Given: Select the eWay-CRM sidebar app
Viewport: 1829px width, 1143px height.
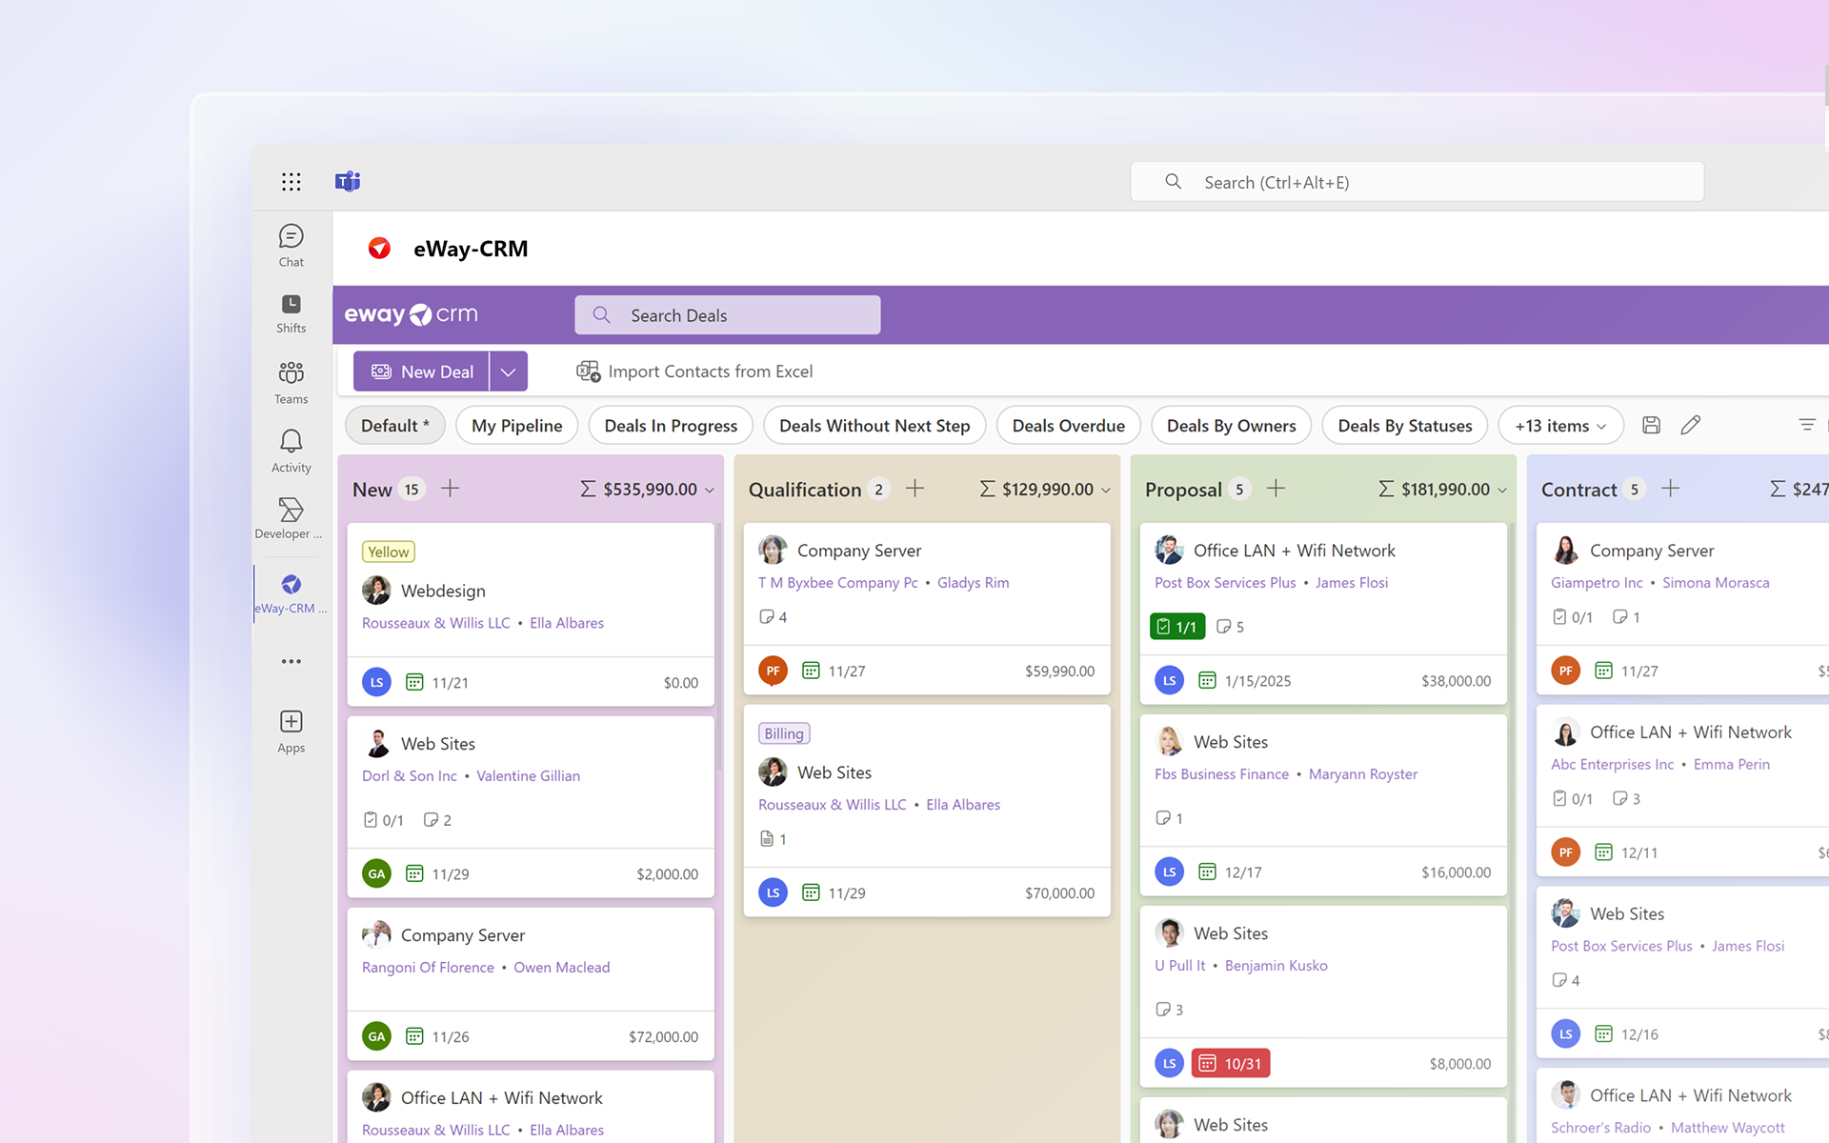Looking at the screenshot, I should [x=291, y=593].
